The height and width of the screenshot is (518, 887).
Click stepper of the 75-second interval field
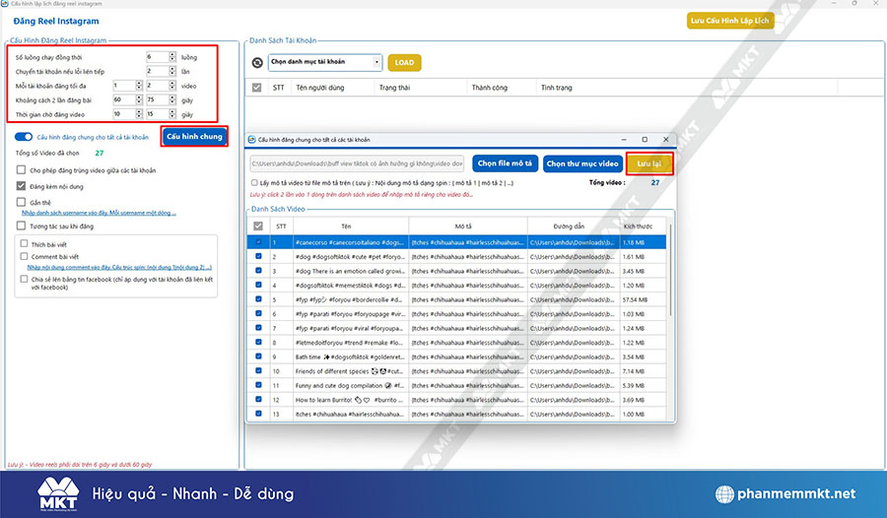172,99
